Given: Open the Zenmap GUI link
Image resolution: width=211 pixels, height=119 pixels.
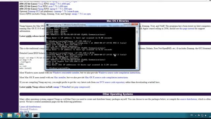Looking at the screenshot, I should pyautogui.click(x=34, y=12).
